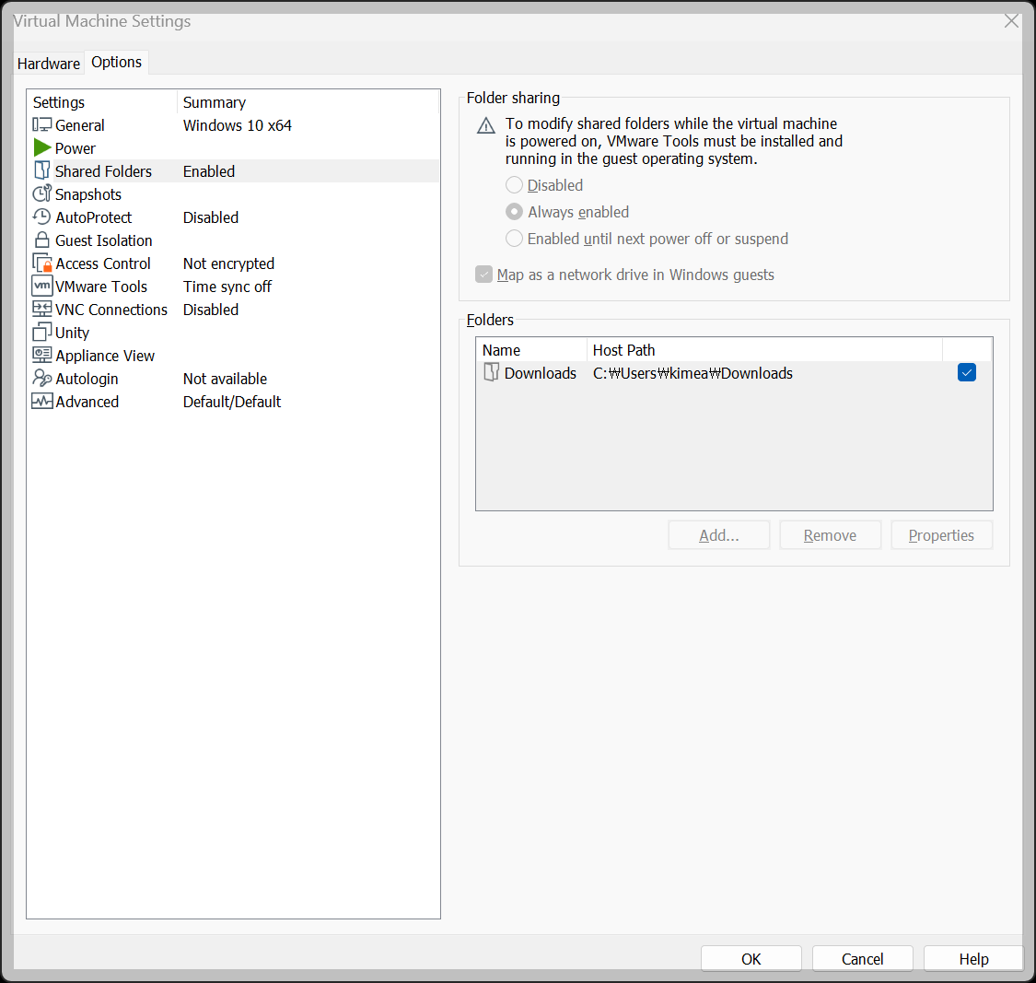Choose Enabled until next power off or suspend
The width and height of the screenshot is (1036, 983).
click(514, 239)
